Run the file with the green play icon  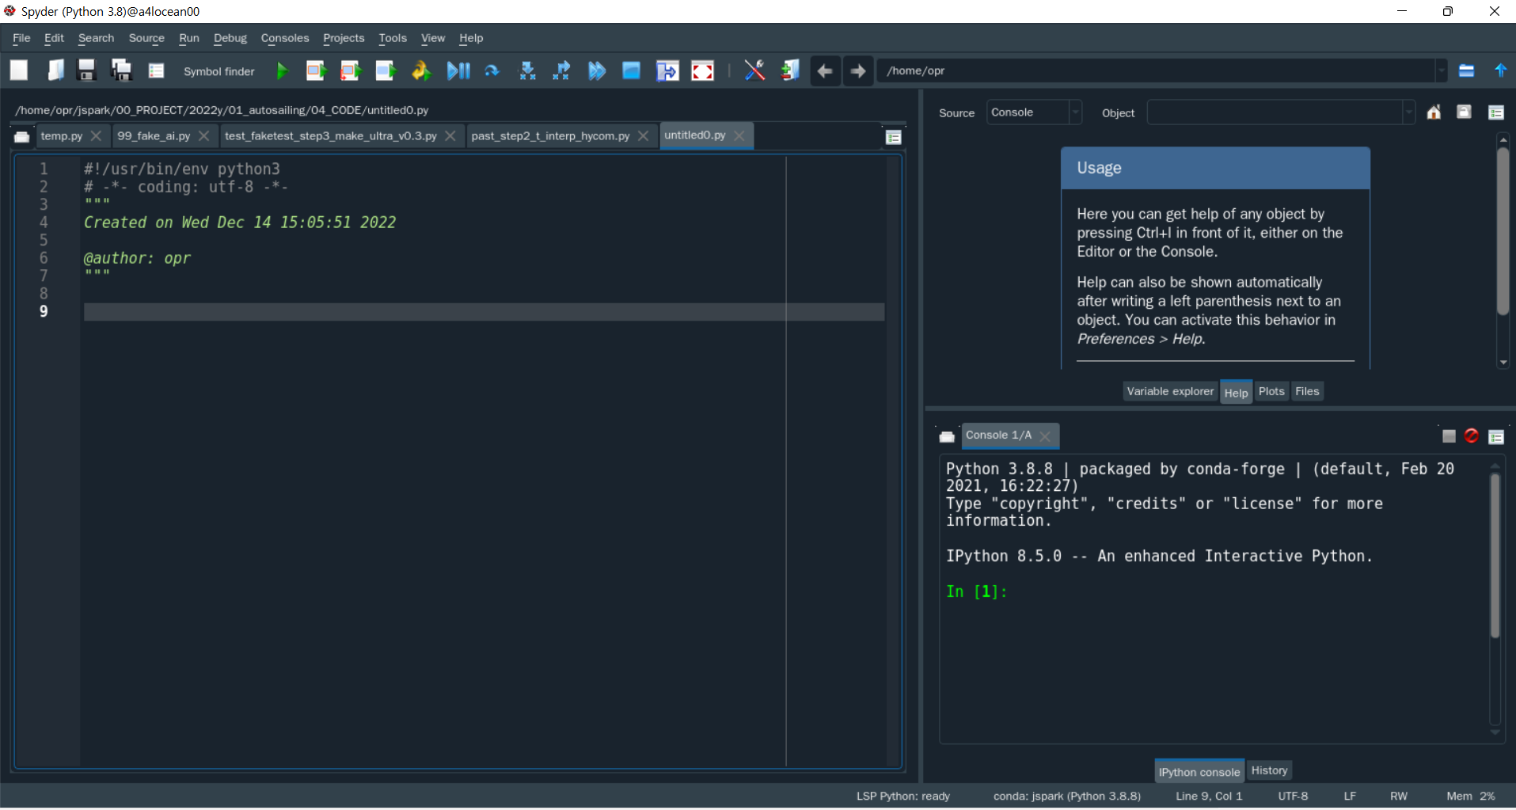tap(282, 71)
